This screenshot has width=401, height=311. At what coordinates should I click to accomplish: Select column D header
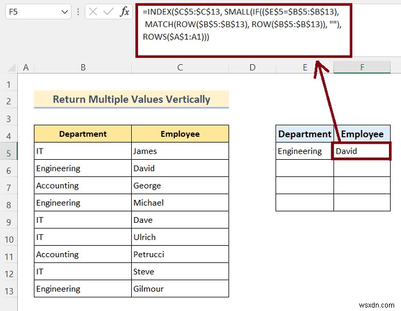click(x=253, y=68)
